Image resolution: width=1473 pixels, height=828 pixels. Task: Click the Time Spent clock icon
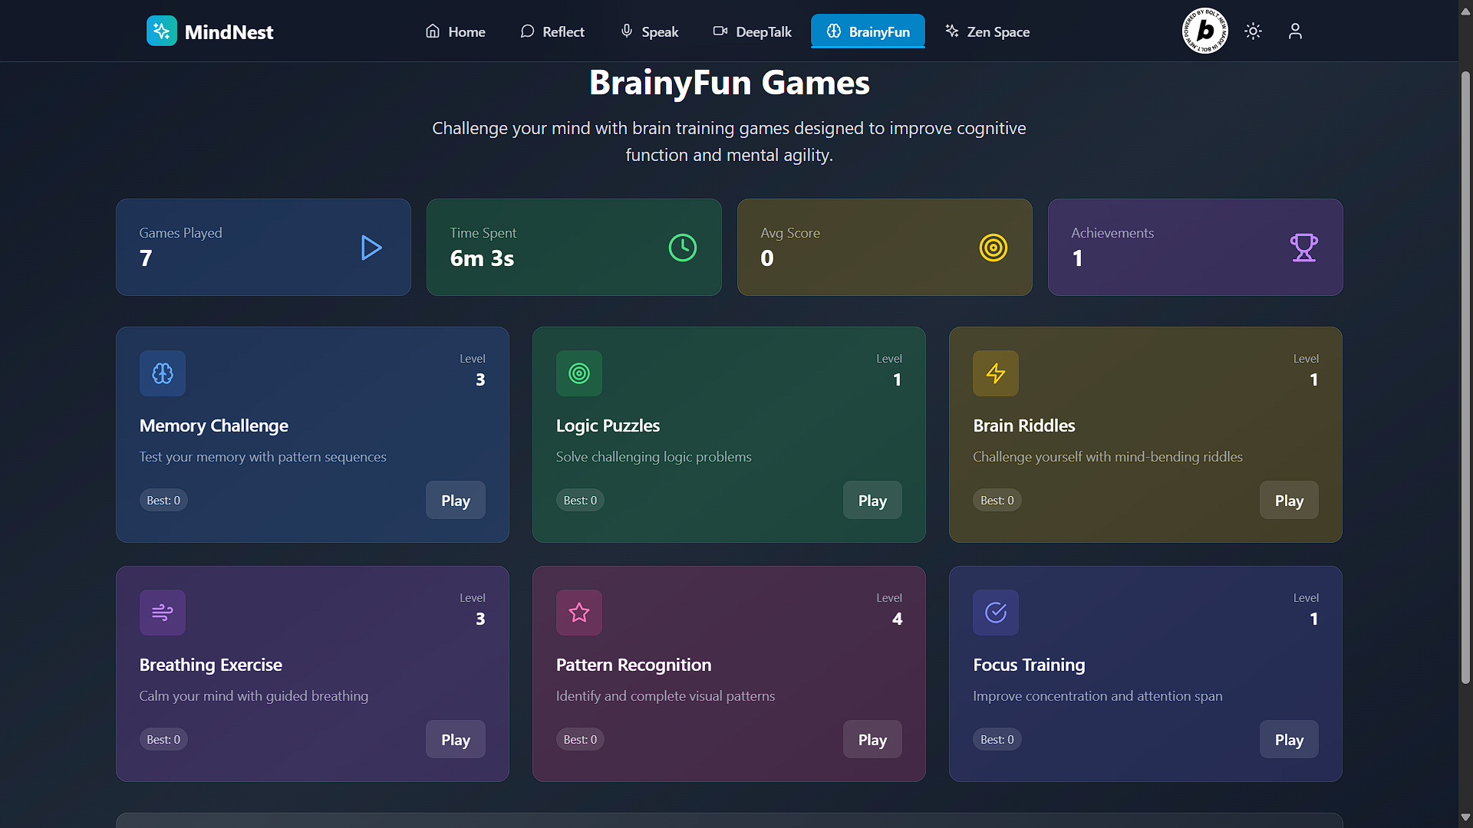[x=682, y=248]
